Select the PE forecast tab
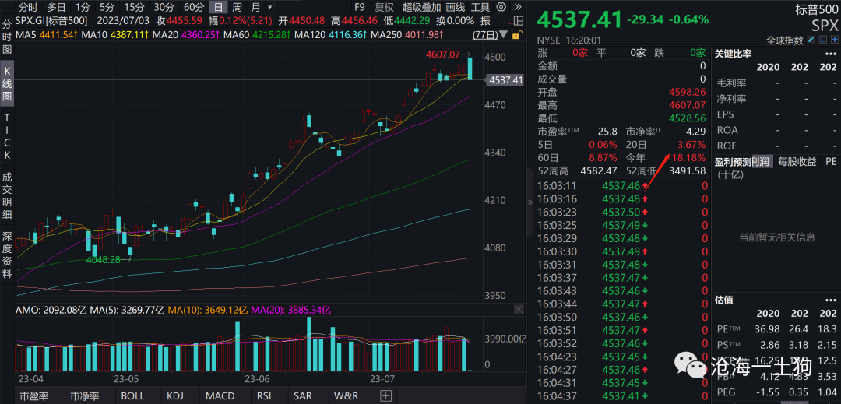The image size is (841, 404). (830, 161)
